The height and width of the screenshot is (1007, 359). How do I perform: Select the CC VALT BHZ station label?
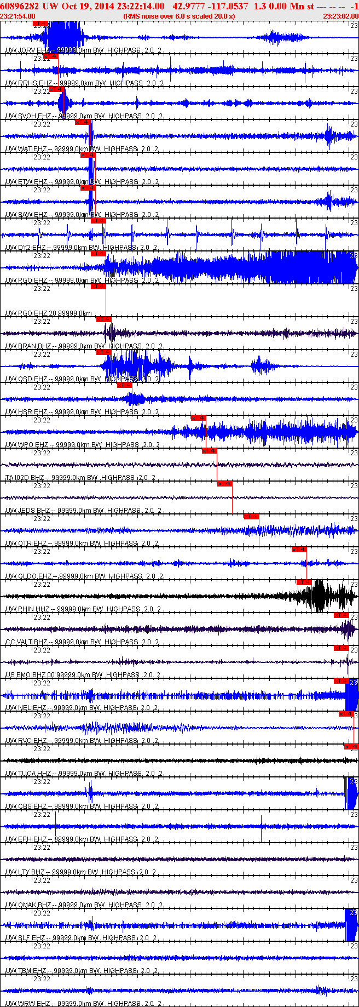pyautogui.click(x=83, y=642)
